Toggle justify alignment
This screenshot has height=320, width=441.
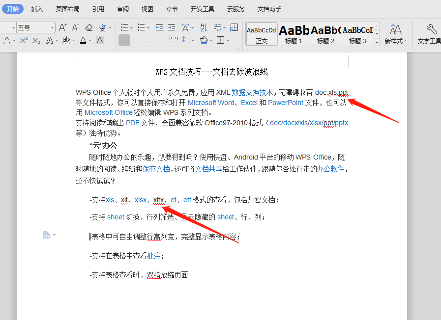[161, 40]
